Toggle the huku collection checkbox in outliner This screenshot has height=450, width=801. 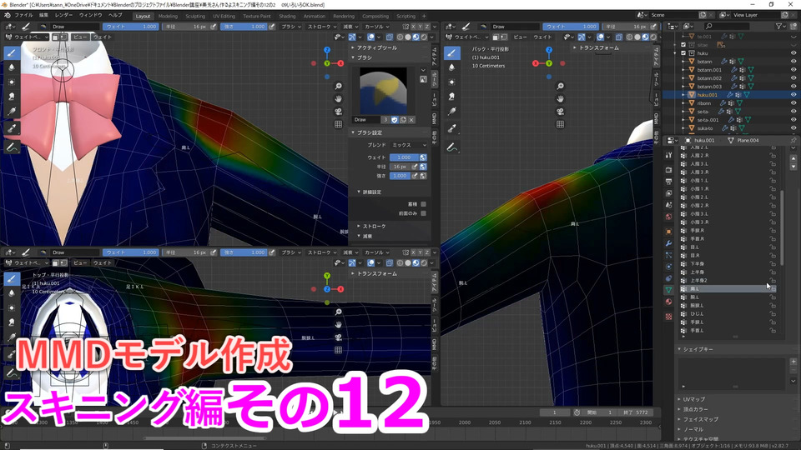click(x=683, y=53)
